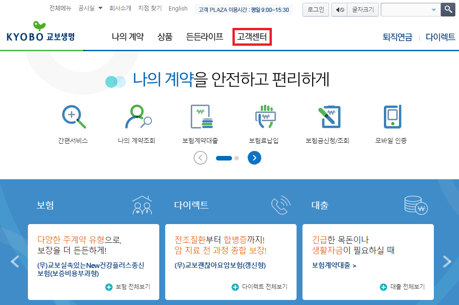The height and width of the screenshot is (305, 459).
Task: Open the 보험계약대출 > link in the loan card
Action: coord(334,265)
